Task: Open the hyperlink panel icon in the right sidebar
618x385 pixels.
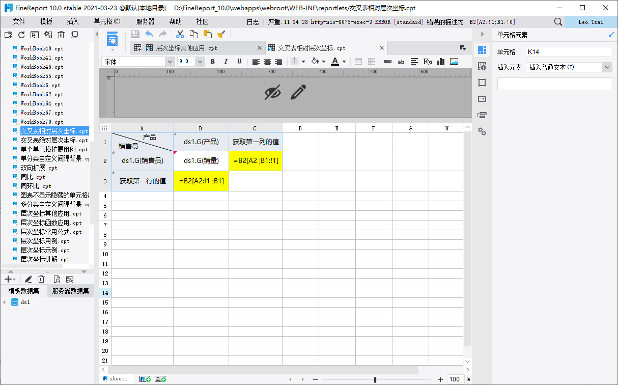Action: (482, 131)
